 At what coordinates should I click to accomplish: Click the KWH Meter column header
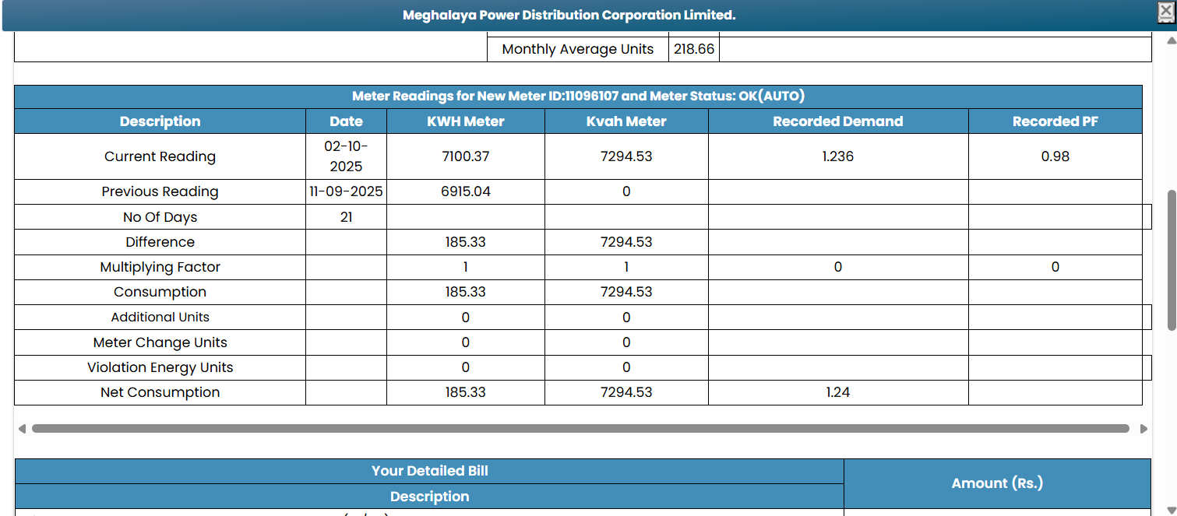tap(466, 121)
